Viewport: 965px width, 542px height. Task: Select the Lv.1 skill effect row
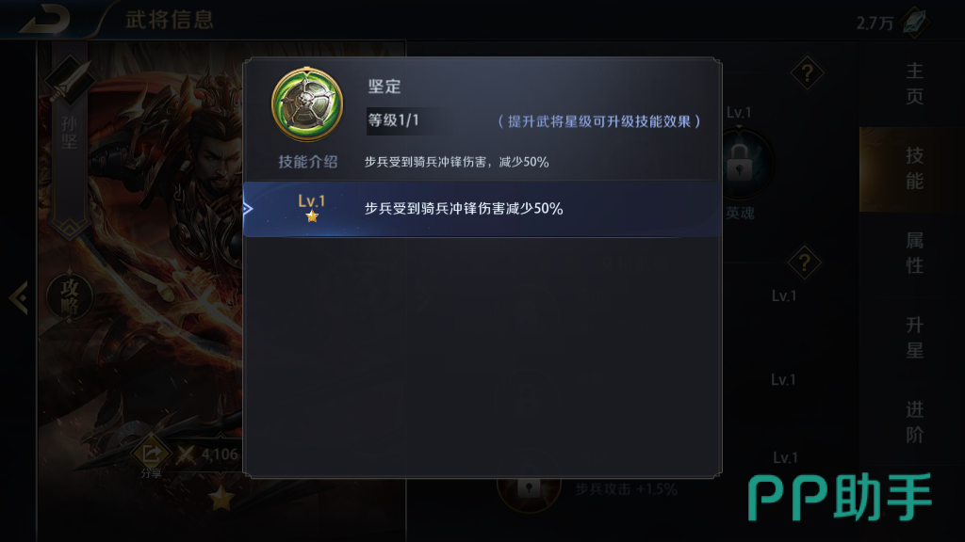(482, 209)
